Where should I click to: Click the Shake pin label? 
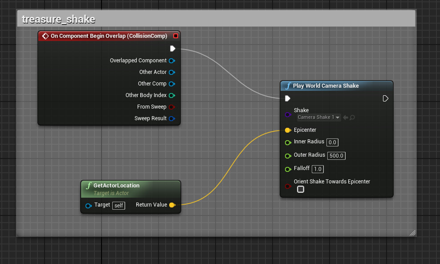click(301, 110)
